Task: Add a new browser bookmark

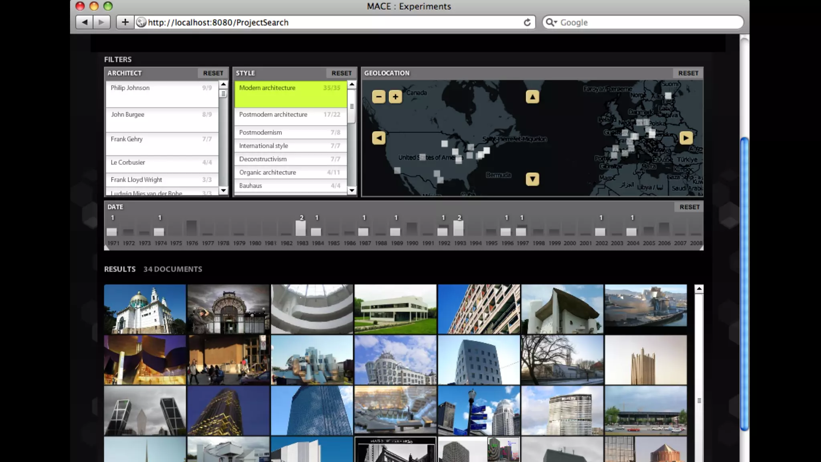Action: (125, 22)
